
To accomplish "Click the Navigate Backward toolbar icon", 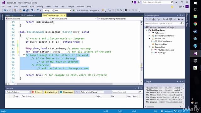I will [5, 10].
